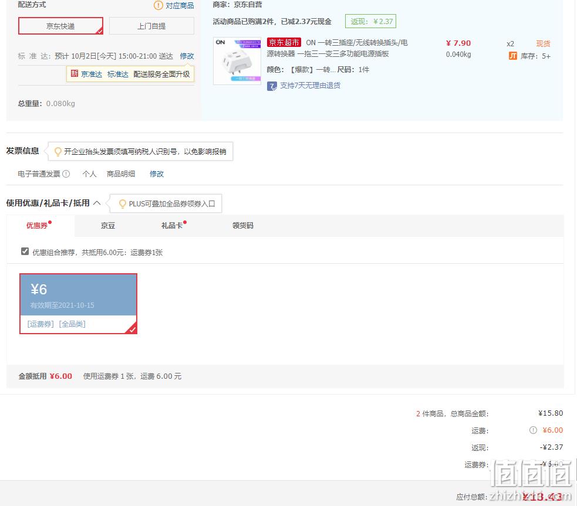The height and width of the screenshot is (506, 577).
Task: Click the 对应商品 warning icon
Action: click(x=158, y=5)
